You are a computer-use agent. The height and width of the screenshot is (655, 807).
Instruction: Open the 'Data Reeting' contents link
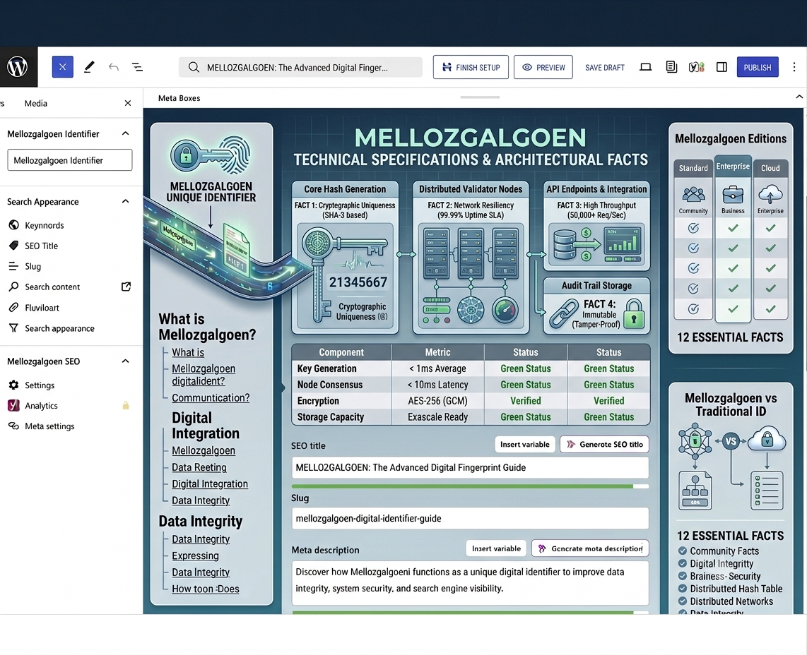[x=199, y=467]
